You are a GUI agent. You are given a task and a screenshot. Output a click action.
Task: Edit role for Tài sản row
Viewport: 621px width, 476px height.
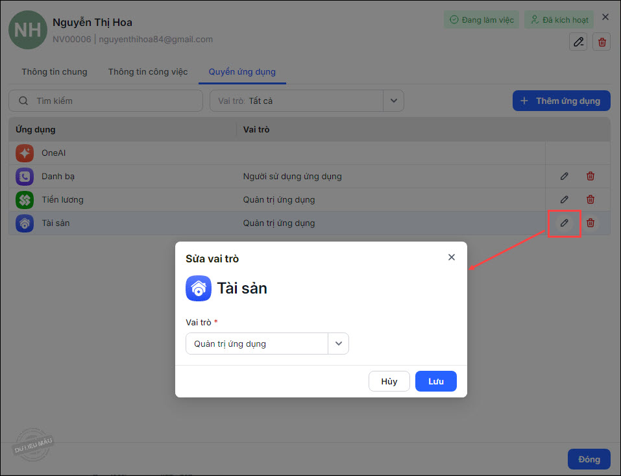click(x=565, y=223)
